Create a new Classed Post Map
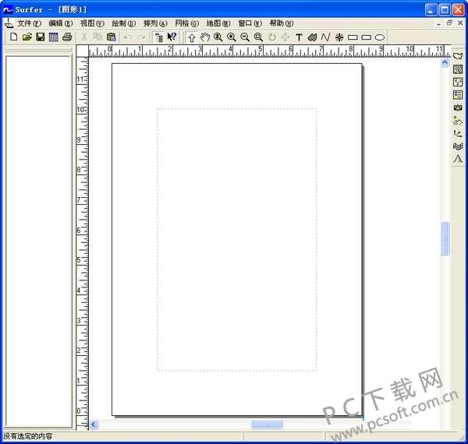468x444 pixels. 458,95
